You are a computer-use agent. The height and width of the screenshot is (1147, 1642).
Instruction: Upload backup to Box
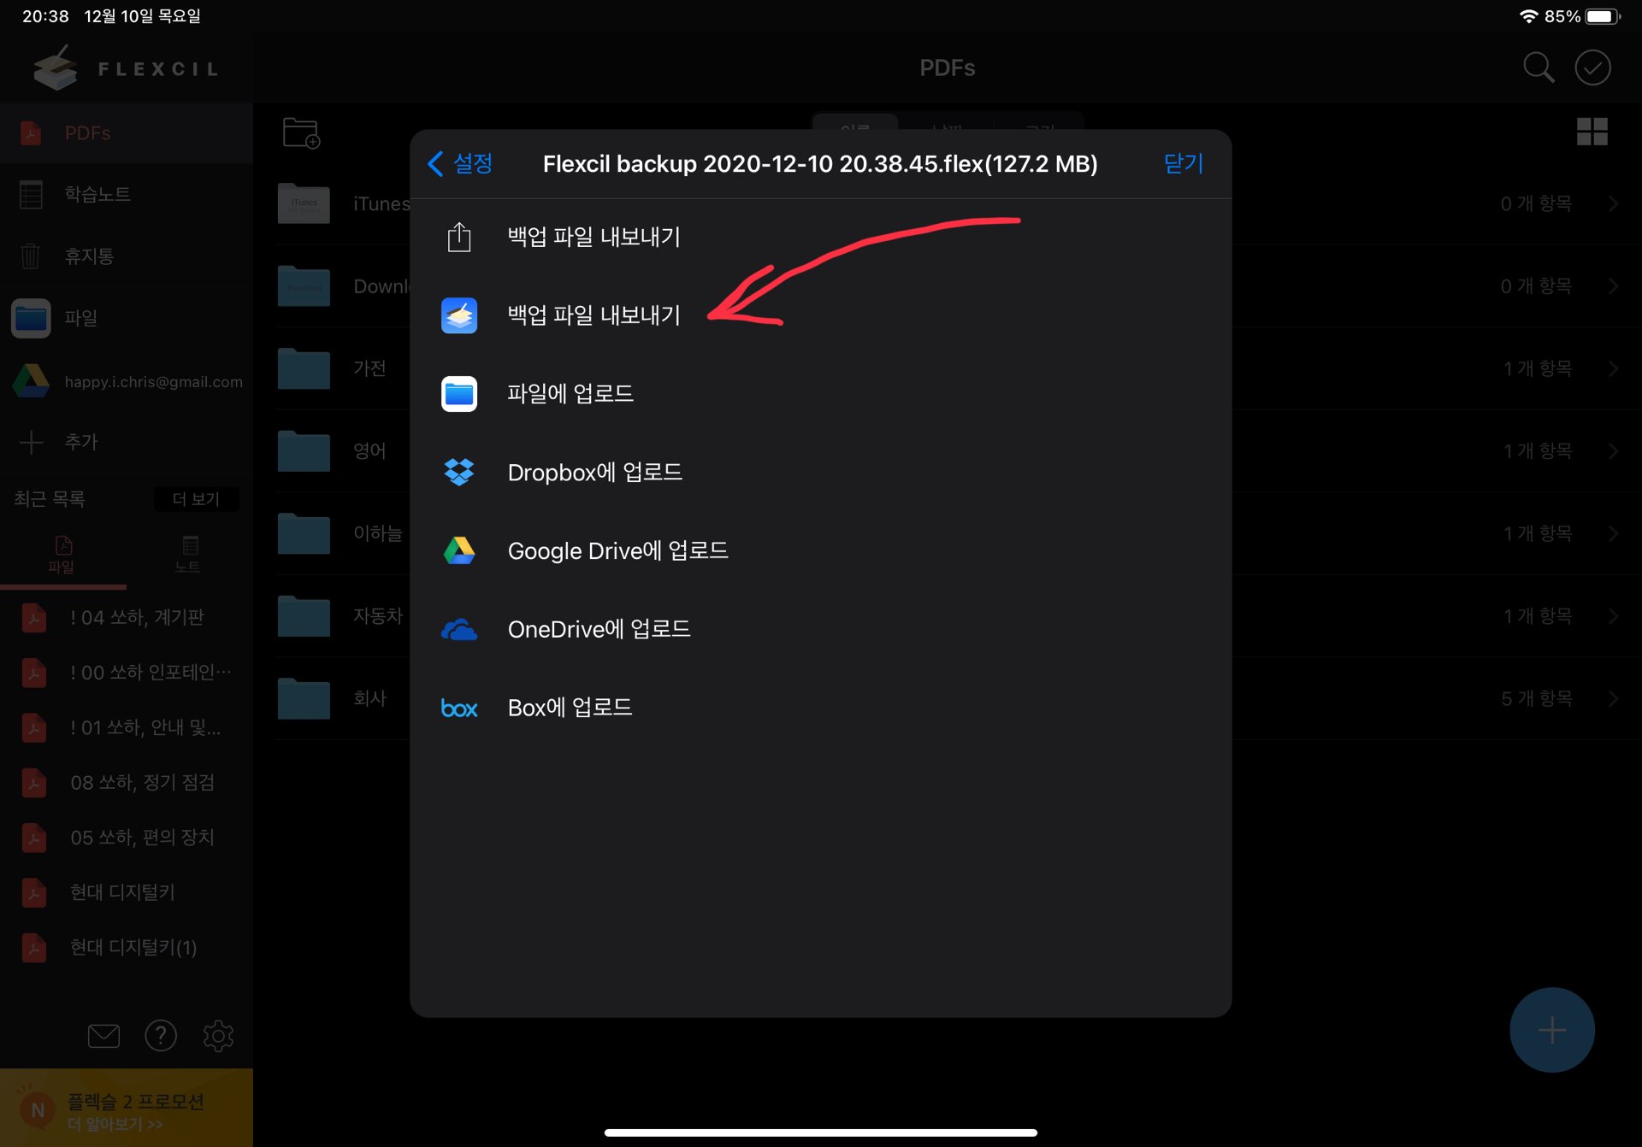click(x=569, y=708)
